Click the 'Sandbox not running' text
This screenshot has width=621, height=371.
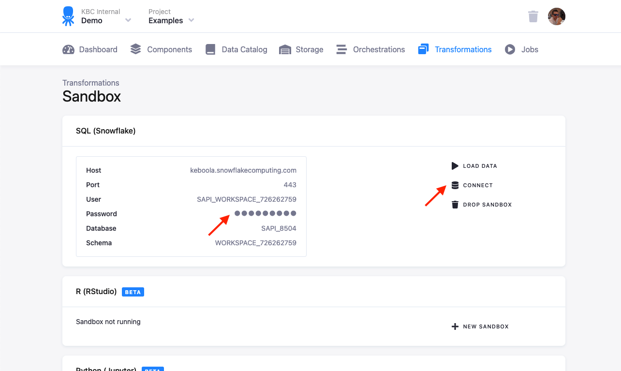click(x=108, y=322)
